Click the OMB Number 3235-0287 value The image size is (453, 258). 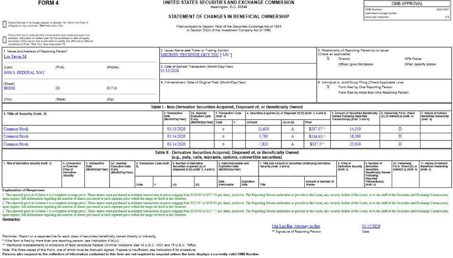coord(442,9)
